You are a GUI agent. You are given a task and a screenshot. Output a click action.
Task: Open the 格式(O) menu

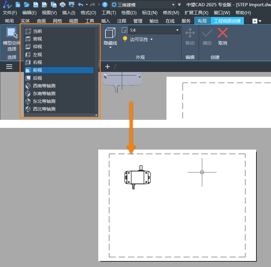click(88, 13)
